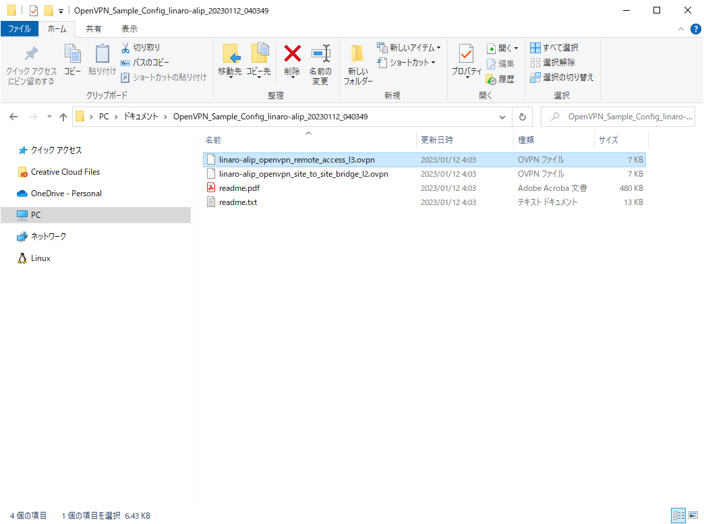Open the Shortcut (ショートカット) dropdown
The height and width of the screenshot is (524, 704).
point(407,63)
